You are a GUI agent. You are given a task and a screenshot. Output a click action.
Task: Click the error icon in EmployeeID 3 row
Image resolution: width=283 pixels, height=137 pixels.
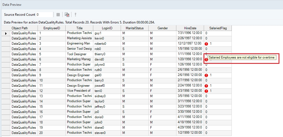point(206,44)
